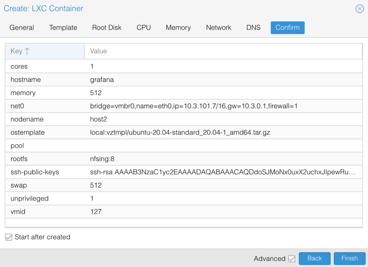Toggle Start after created checkbox
Image resolution: width=368 pixels, height=267 pixels.
9,237
